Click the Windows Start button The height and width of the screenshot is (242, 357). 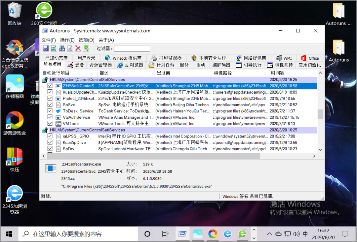(x=9, y=234)
